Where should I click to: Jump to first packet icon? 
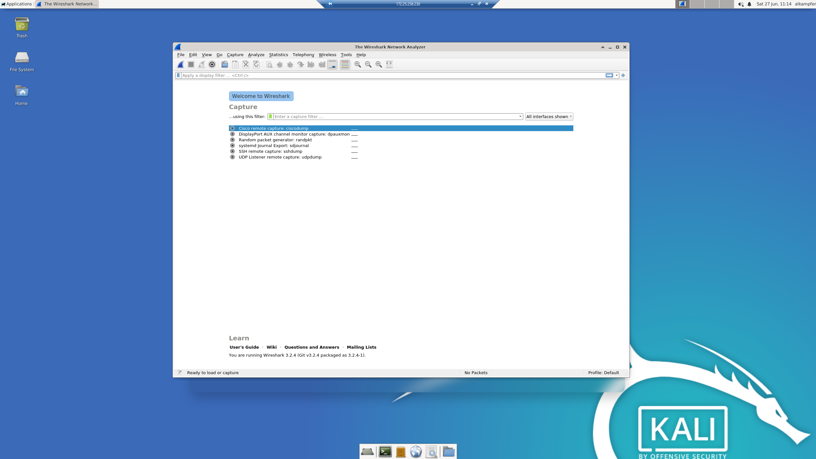point(311,65)
